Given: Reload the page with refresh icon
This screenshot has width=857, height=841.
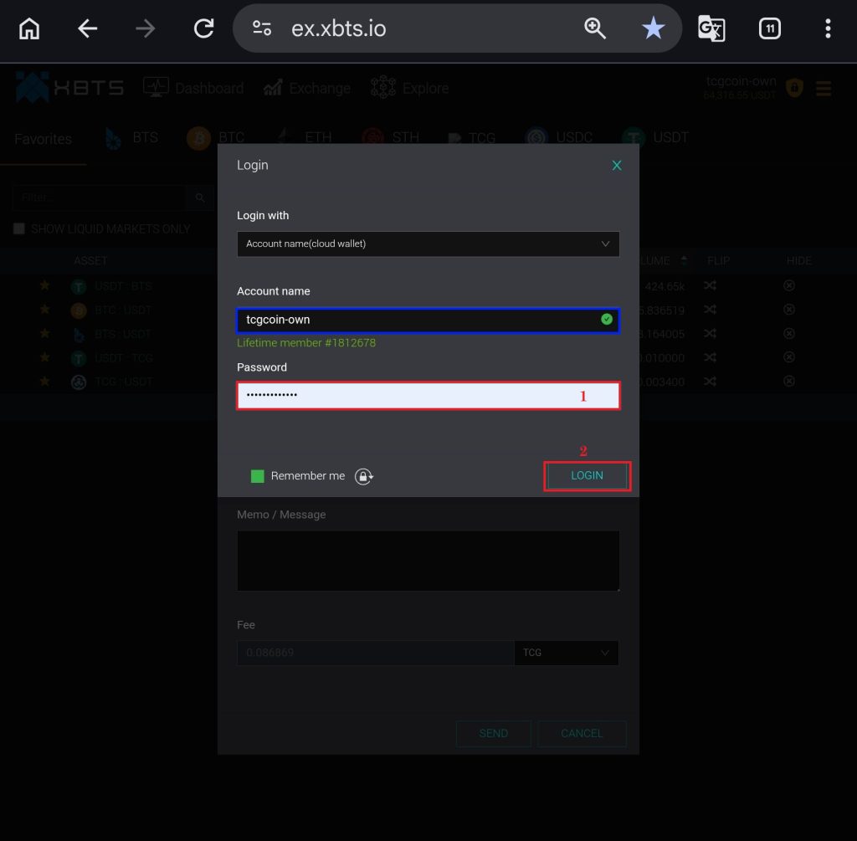Looking at the screenshot, I should pyautogui.click(x=203, y=28).
